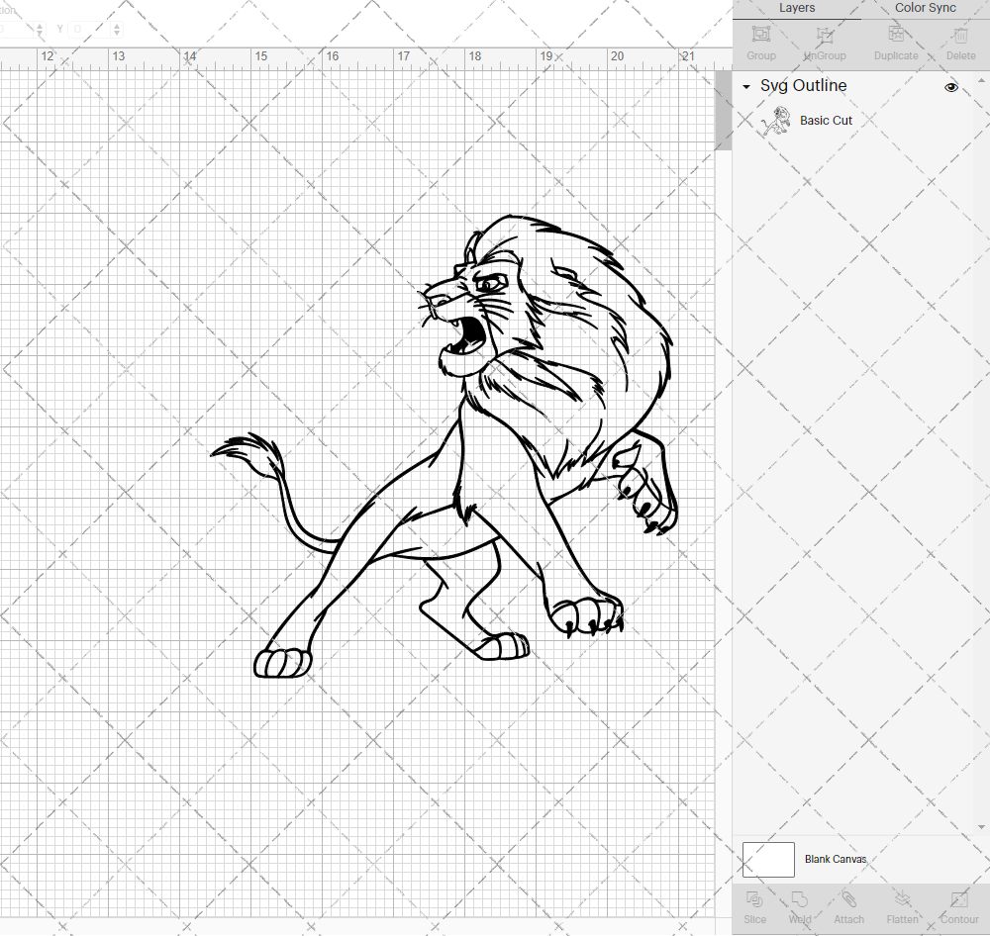This screenshot has height=936, width=990.
Task: Select the Basic Cut layer
Action: (x=826, y=121)
